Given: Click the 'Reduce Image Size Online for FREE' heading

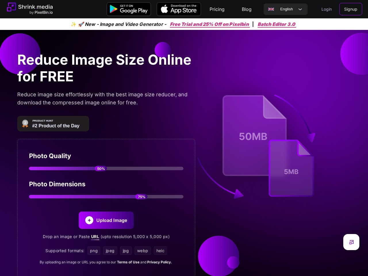Looking at the screenshot, I should 104,68.
